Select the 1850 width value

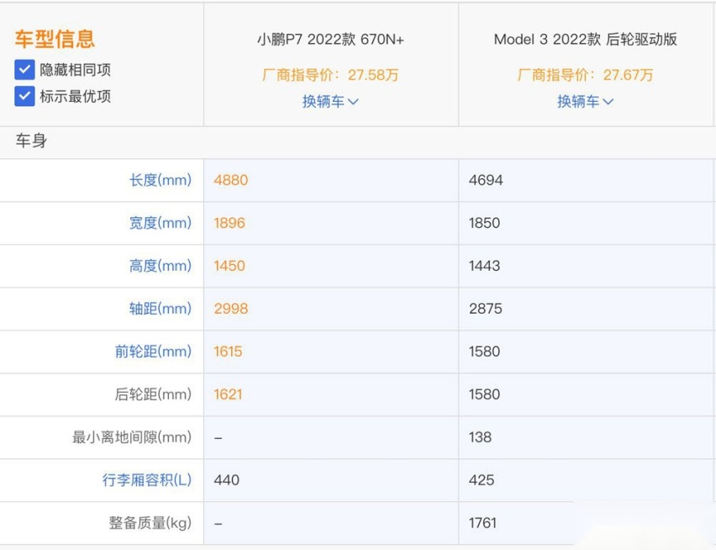tap(485, 223)
